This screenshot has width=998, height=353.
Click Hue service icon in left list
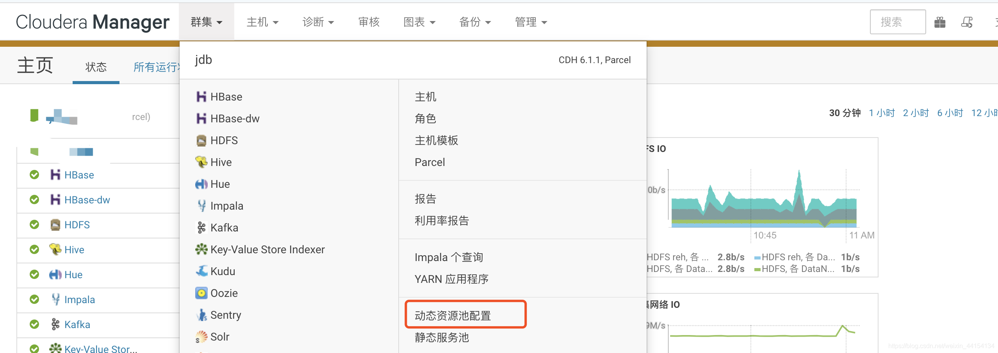(x=55, y=274)
